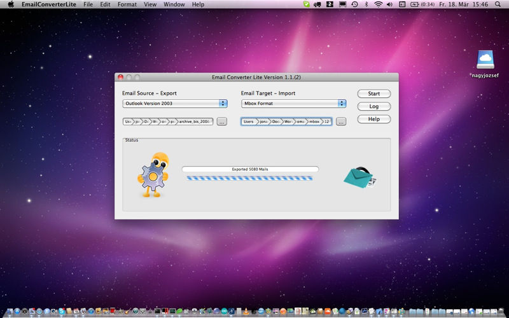Screen dimensions: 509x318
Task: Click the truck icon in menu bar
Action: 317,4
